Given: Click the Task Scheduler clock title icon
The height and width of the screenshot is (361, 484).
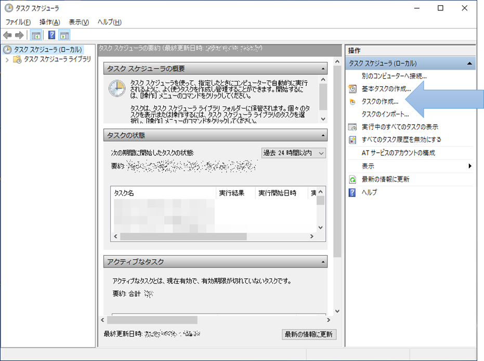Looking at the screenshot, I should click(x=9, y=8).
